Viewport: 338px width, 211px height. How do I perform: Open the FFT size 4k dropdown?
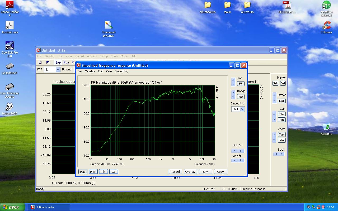(x=52, y=69)
